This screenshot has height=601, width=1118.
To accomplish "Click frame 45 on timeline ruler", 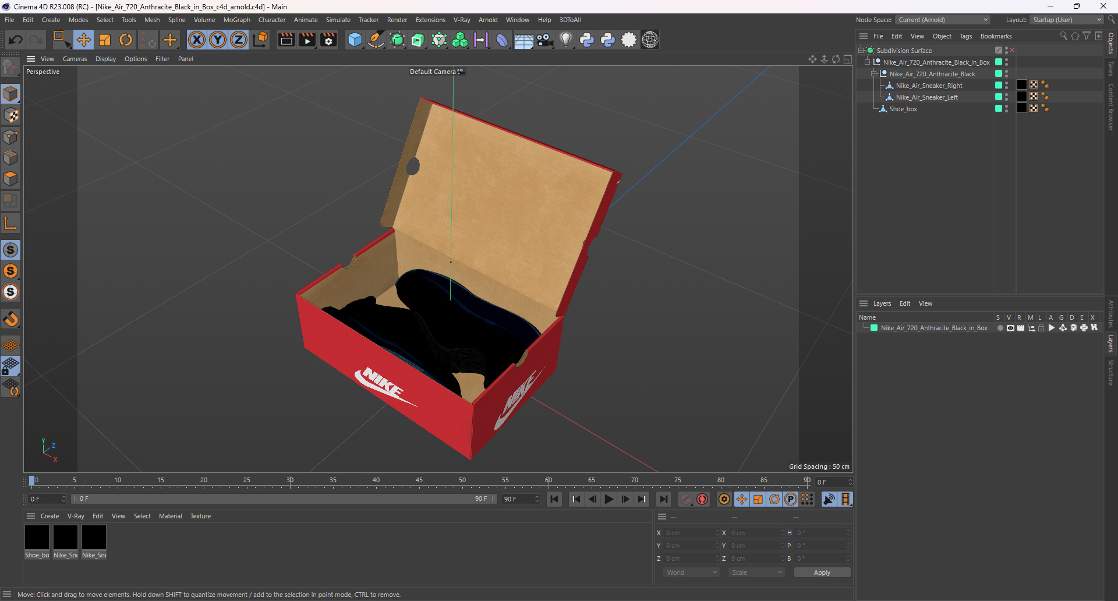I will (x=419, y=480).
